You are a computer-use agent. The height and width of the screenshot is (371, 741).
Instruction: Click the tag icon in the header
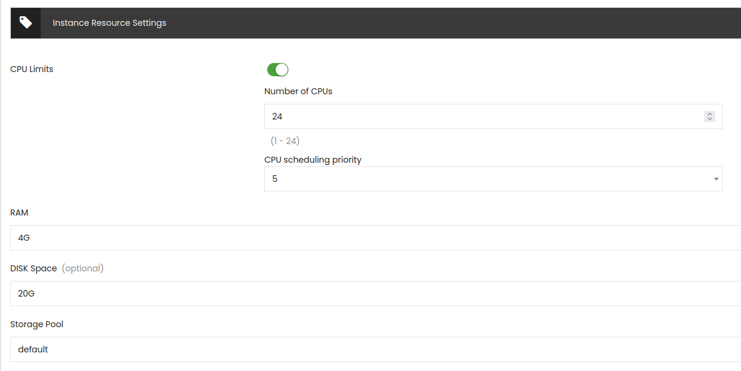coord(25,23)
